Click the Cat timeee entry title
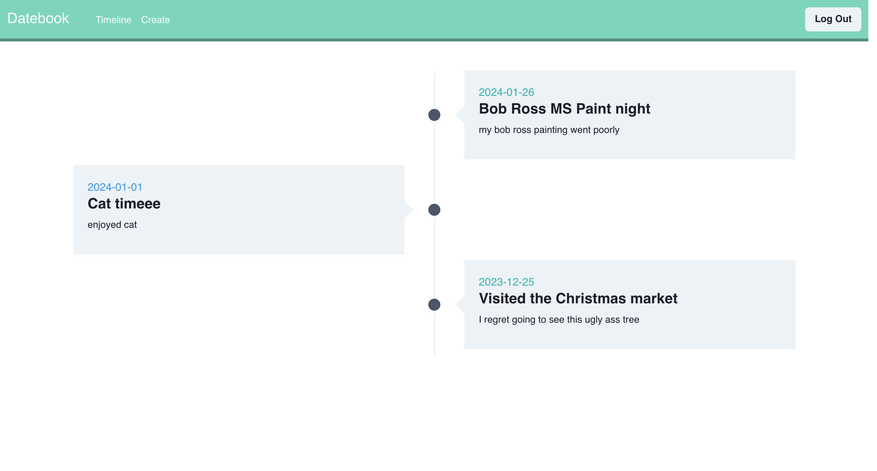 coord(124,204)
